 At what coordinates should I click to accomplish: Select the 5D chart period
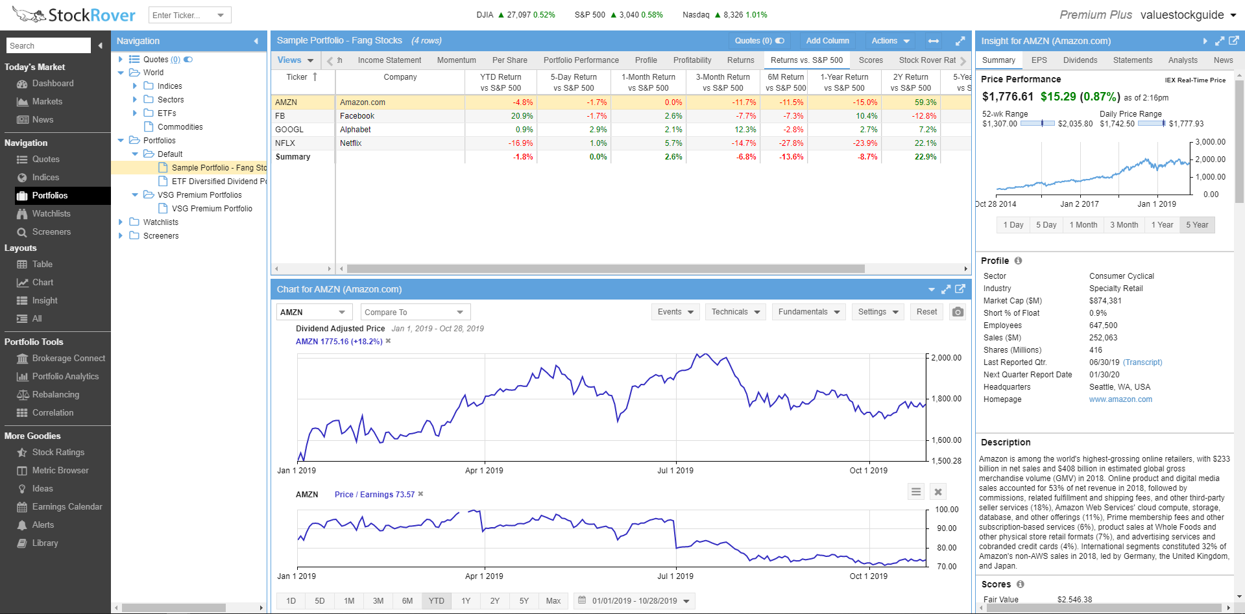[320, 601]
